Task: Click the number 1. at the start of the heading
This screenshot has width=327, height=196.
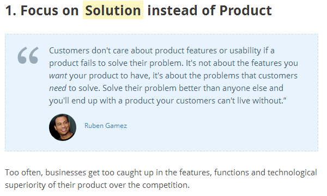Action: [x=11, y=10]
